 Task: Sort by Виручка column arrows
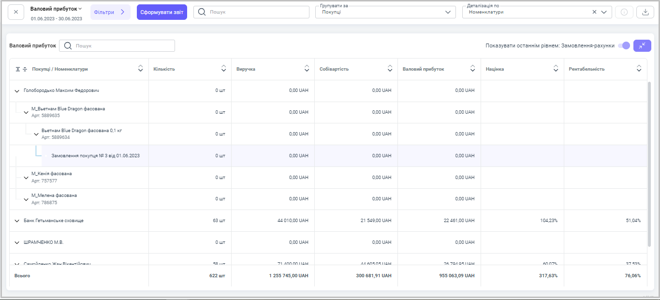(307, 69)
